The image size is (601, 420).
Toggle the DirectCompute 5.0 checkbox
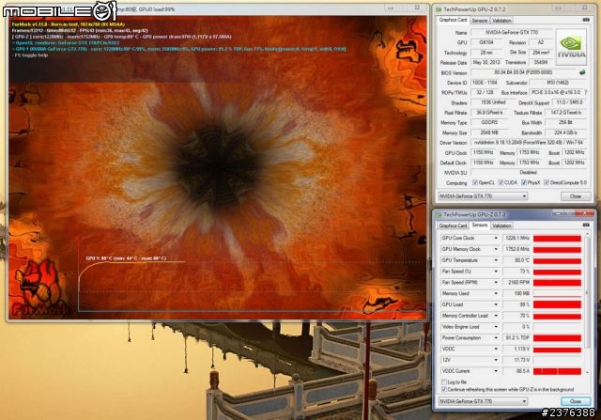(547, 183)
